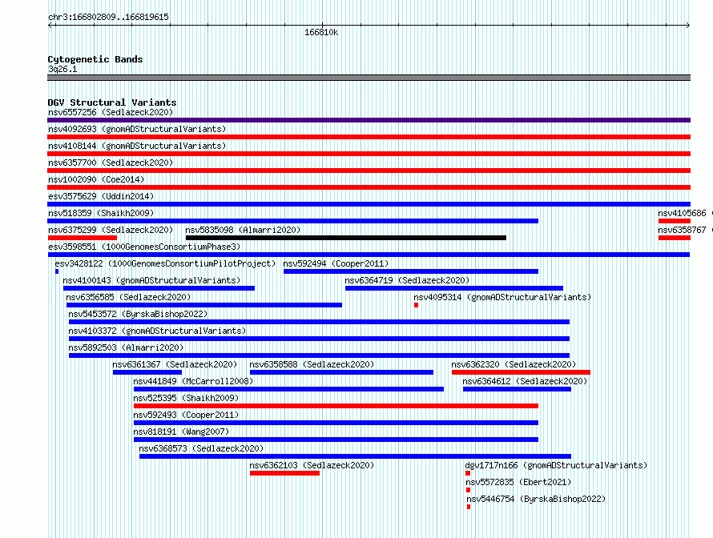Select the purple nsv6557256 variant bar

369,120
